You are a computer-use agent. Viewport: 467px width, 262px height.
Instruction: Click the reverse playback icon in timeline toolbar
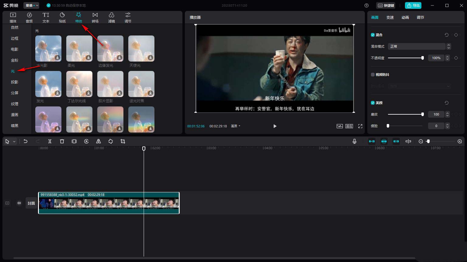click(x=86, y=141)
